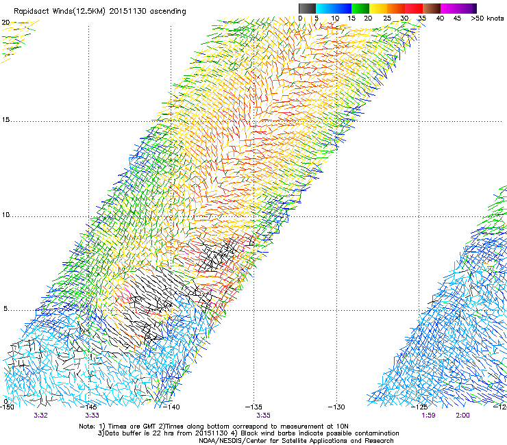The image size is (507, 445).
Task: Click the latitude label '10'
Action: tap(5, 215)
